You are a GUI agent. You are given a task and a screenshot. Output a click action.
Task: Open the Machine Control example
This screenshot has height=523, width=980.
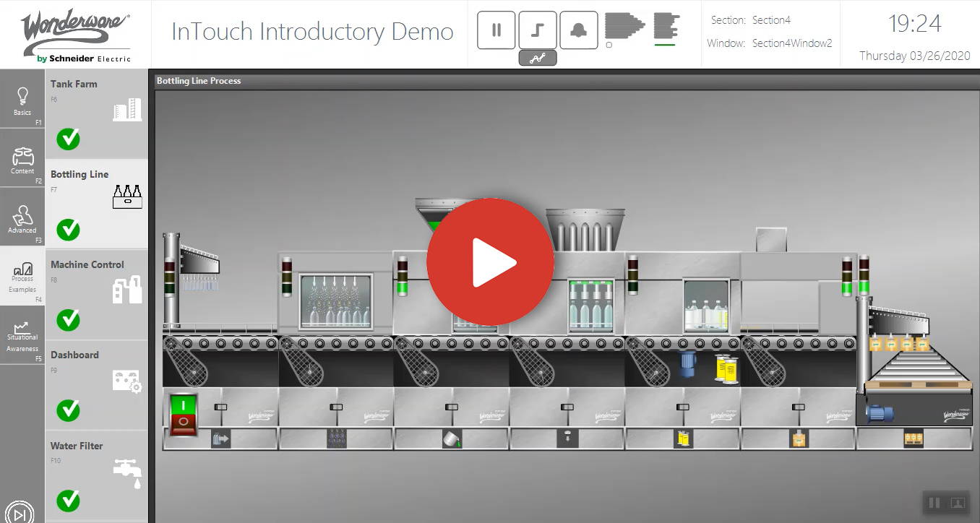[97, 295]
